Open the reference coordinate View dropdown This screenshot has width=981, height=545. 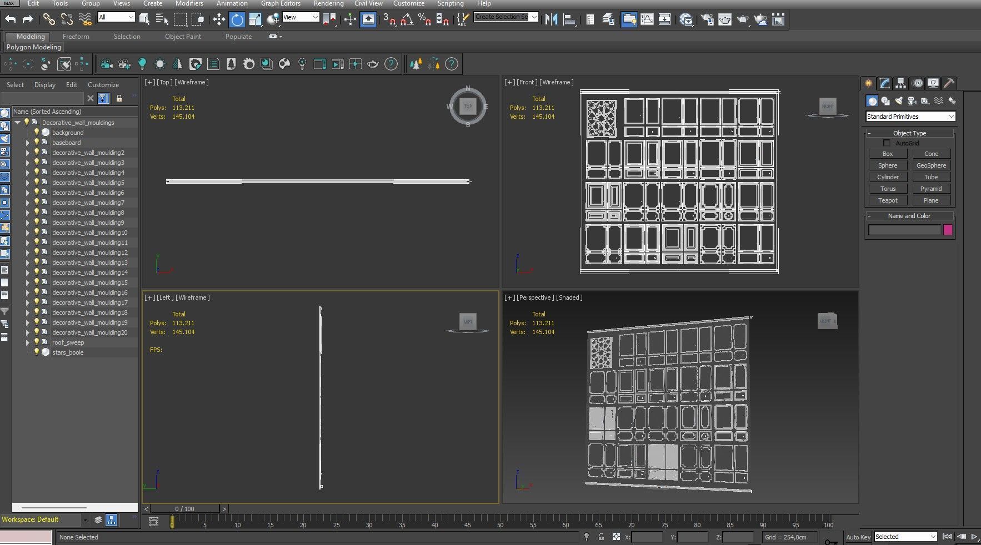[301, 17]
